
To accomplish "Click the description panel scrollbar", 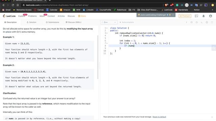I will (x=98, y=57).
